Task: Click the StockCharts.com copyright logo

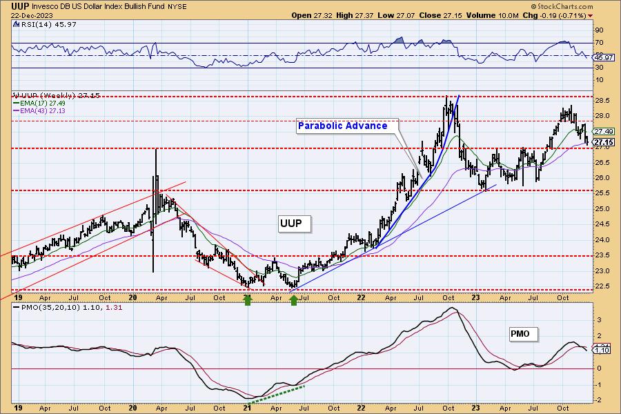Action: [x=562, y=6]
